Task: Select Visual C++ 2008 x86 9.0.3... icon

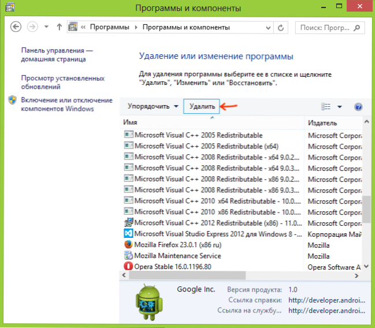Action: [129, 189]
